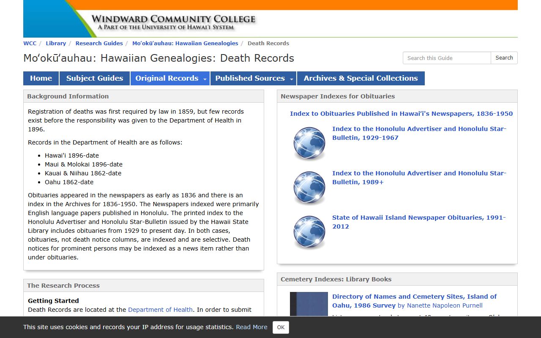541x338 pixels.
Task: Open Honolulu Advertiser index 1929-1967 link
Action: coord(419,133)
